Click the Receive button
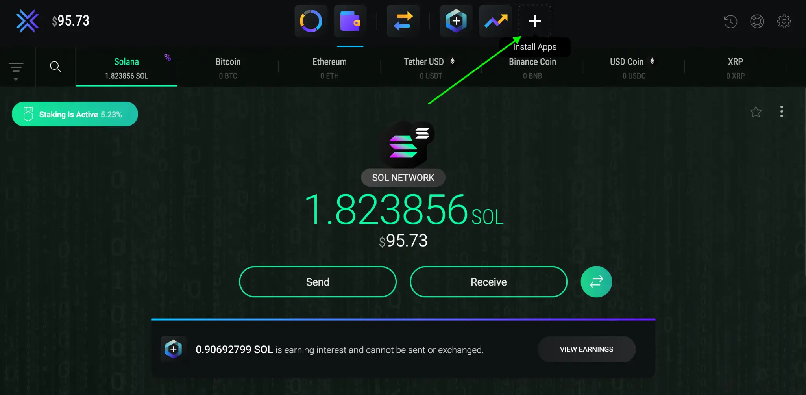The height and width of the screenshot is (395, 806). click(x=488, y=282)
